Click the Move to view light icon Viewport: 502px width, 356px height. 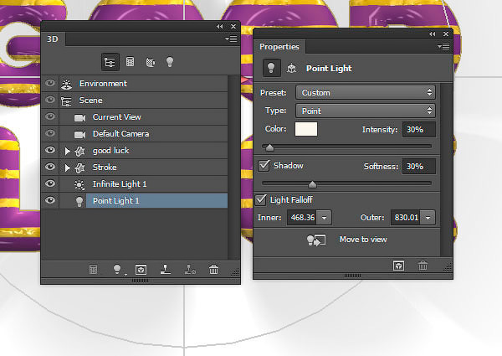click(316, 240)
